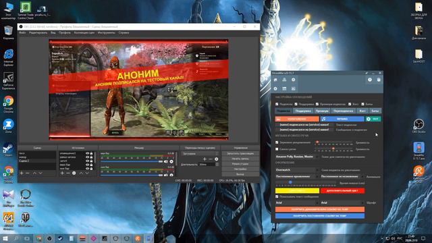Toggle the Премиум подписка checkbox
Viewport: 432px width, 243px height.
coord(317,104)
